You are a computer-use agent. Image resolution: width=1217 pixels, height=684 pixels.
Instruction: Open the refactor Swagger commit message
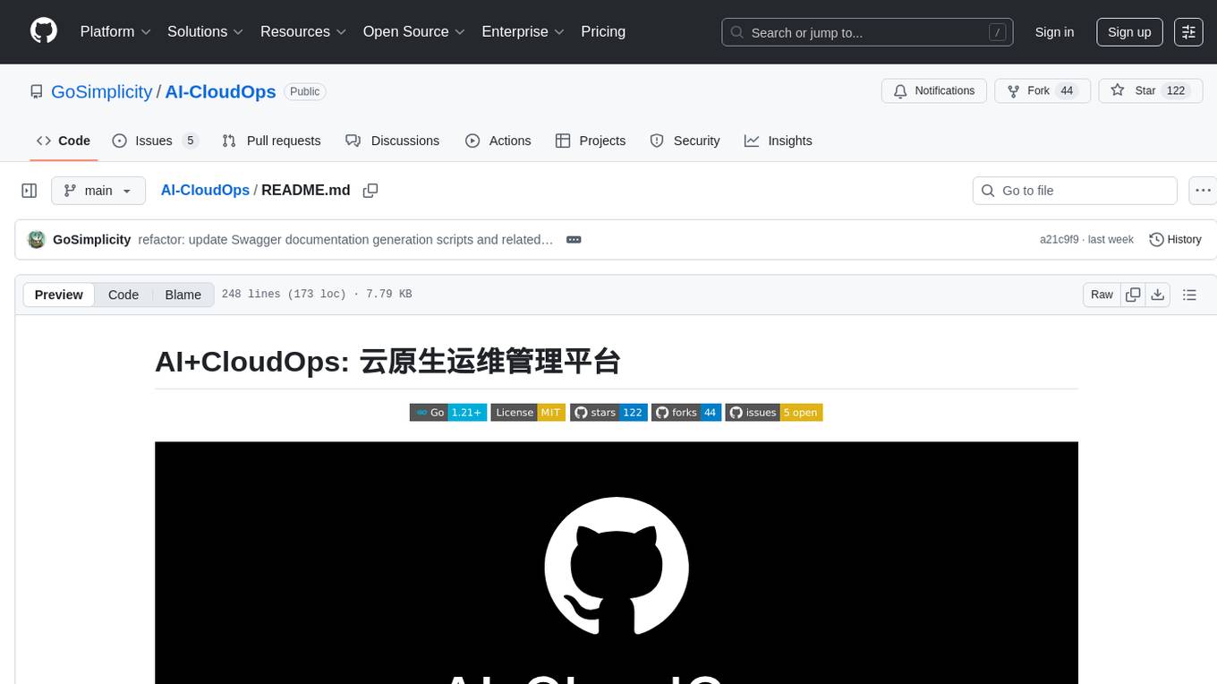click(345, 240)
